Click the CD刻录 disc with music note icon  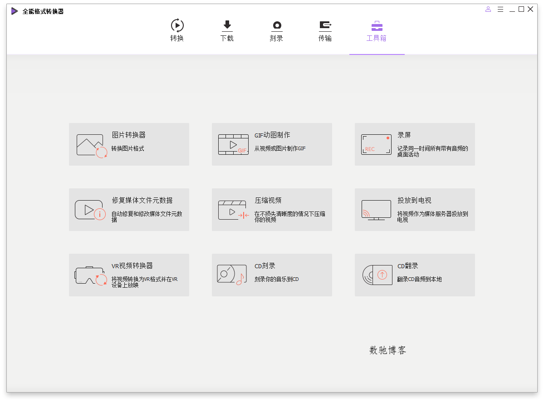pos(232,275)
